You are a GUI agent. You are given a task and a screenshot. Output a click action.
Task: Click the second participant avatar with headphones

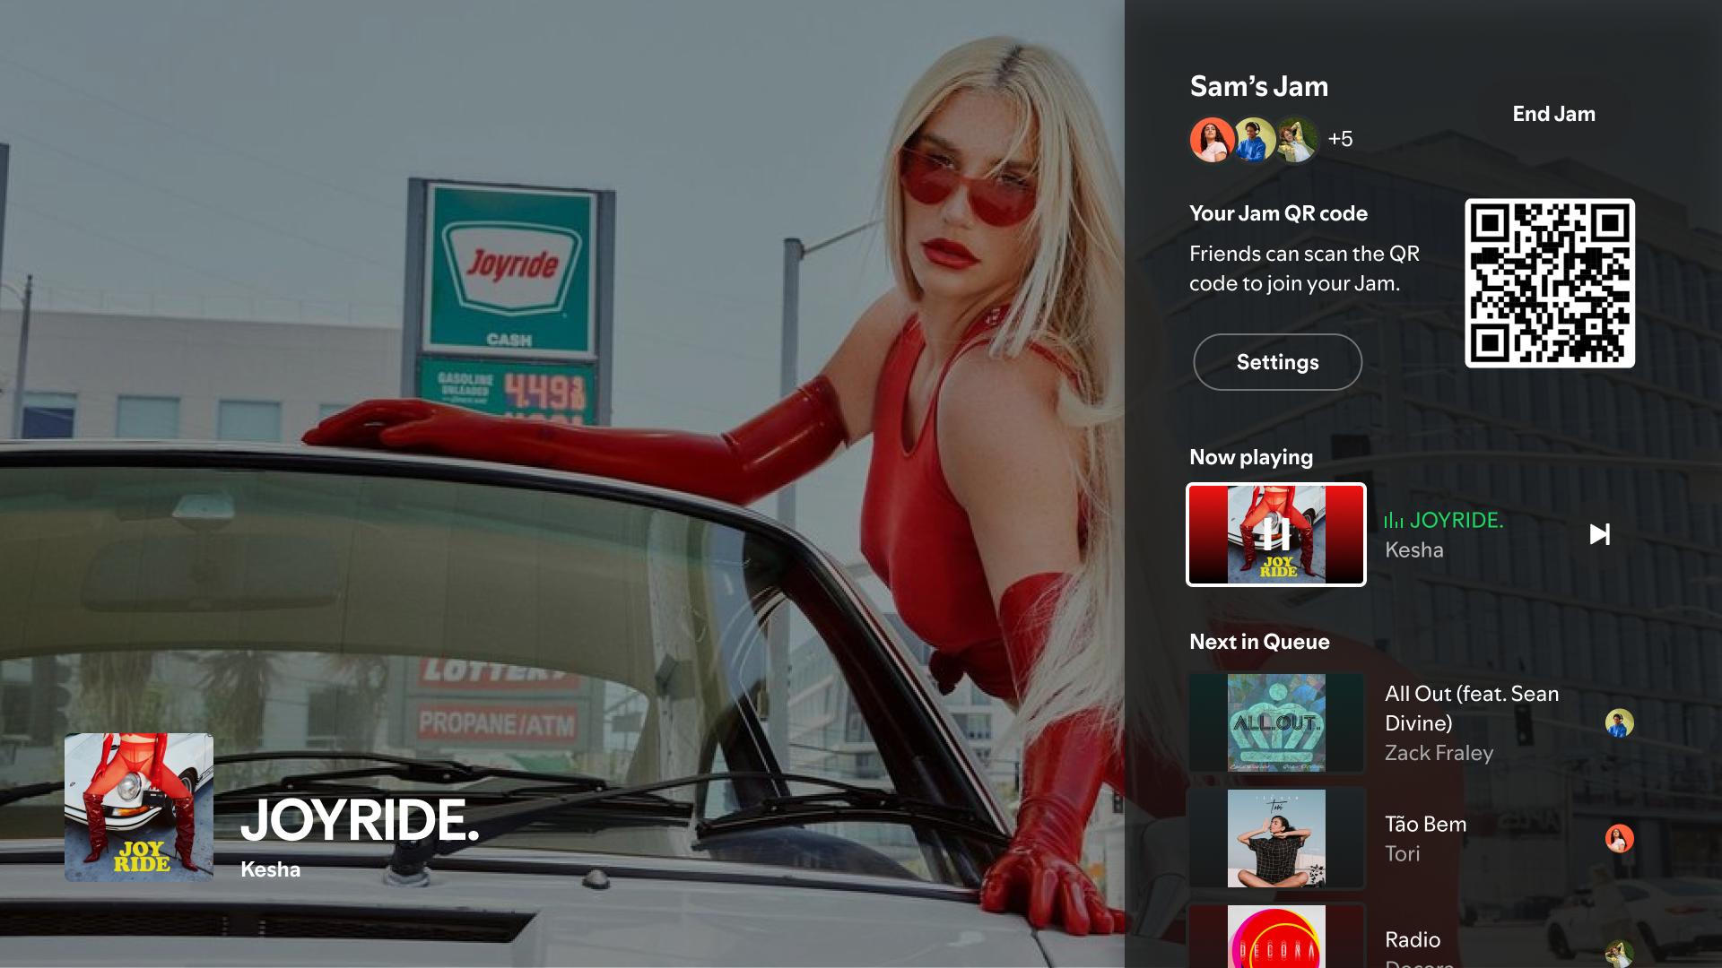1254,140
